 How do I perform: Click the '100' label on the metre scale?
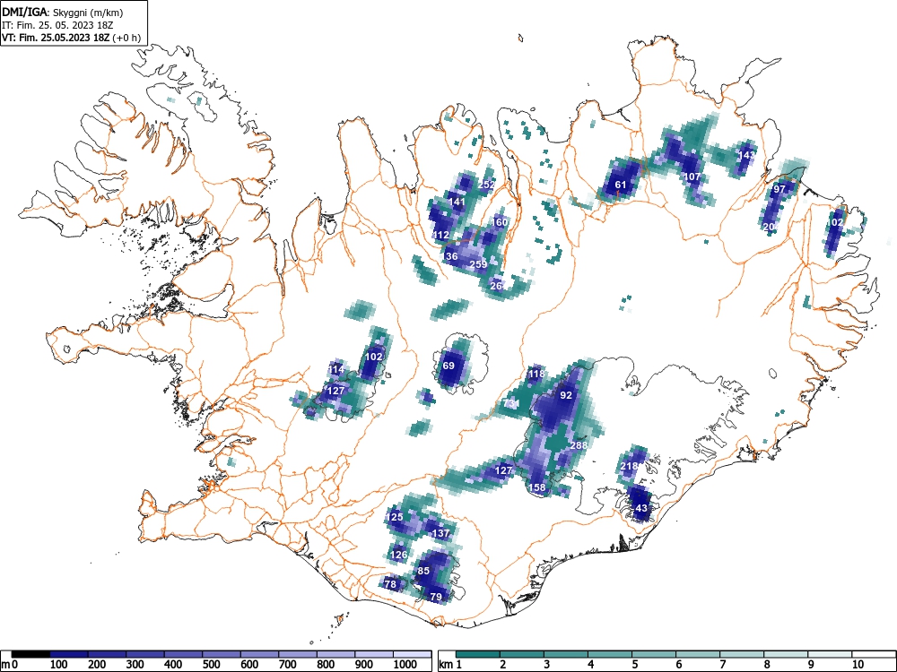click(59, 664)
